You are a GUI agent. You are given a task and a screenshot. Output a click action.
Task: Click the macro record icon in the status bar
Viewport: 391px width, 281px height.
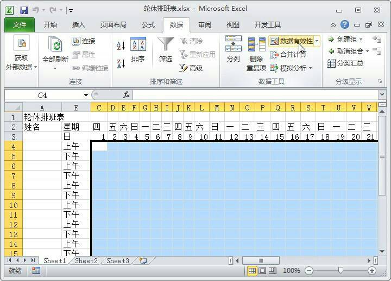[36, 271]
